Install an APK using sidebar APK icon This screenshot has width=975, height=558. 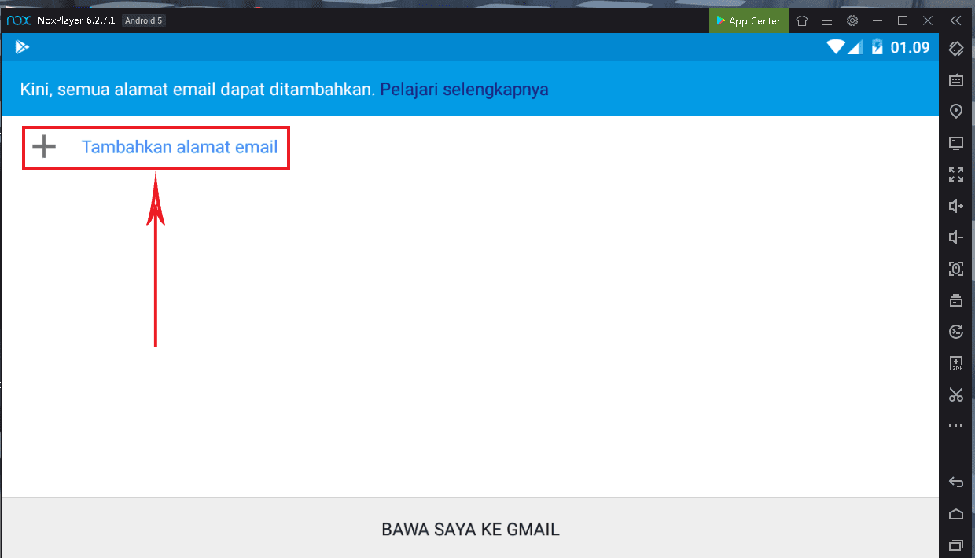tap(956, 363)
